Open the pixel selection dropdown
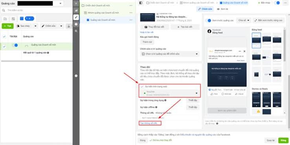The height and width of the screenshot is (145, 290). (170, 93)
